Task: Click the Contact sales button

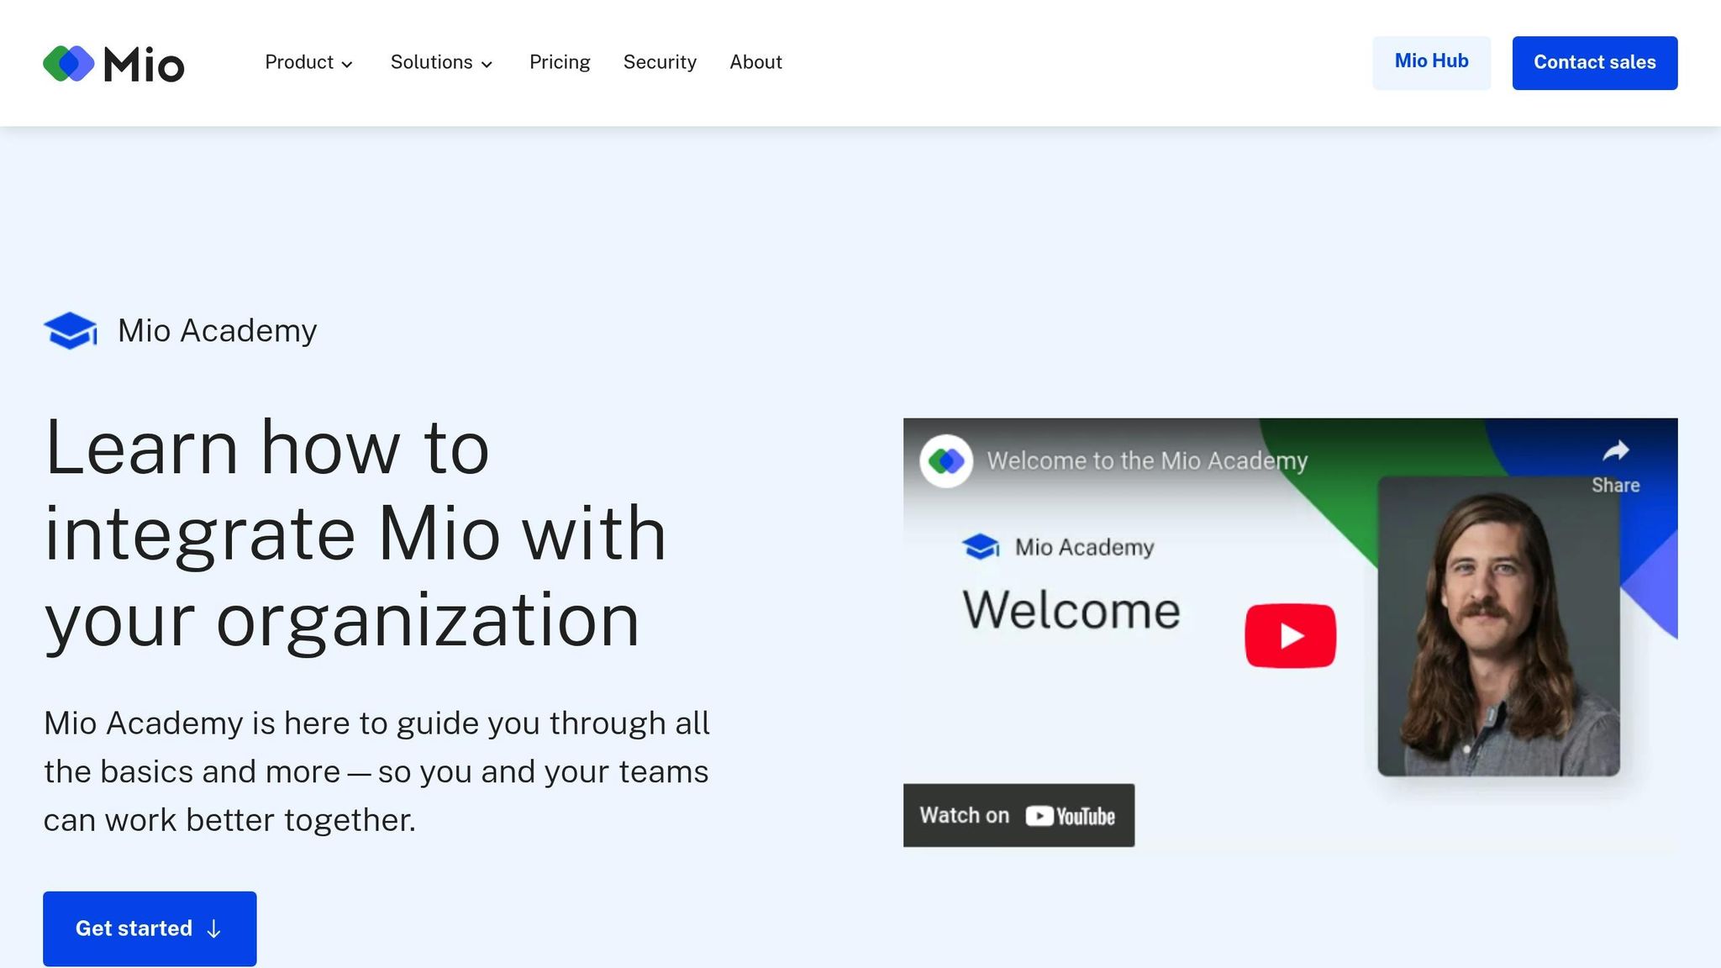Action: pyautogui.click(x=1594, y=62)
